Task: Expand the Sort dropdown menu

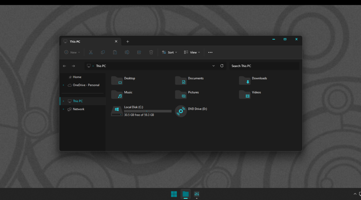Action: tap(169, 52)
